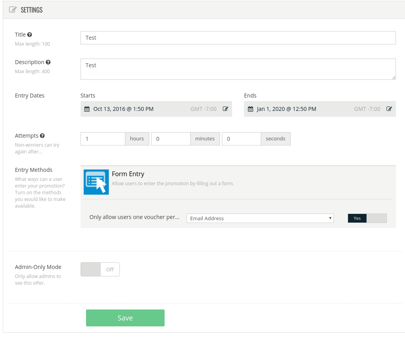Click the Attempts help question mark icon
This screenshot has width=405, height=337.
pyautogui.click(x=42, y=136)
